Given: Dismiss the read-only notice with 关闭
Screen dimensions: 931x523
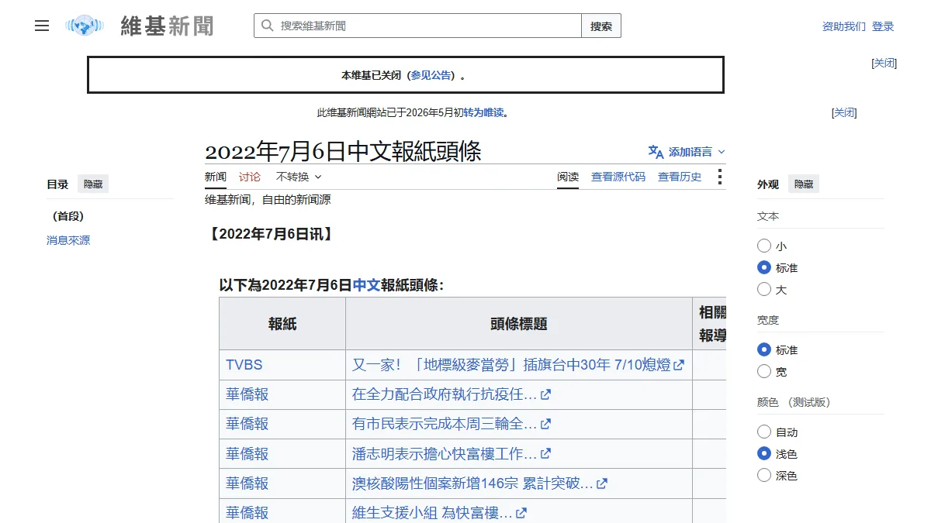Looking at the screenshot, I should (x=844, y=112).
